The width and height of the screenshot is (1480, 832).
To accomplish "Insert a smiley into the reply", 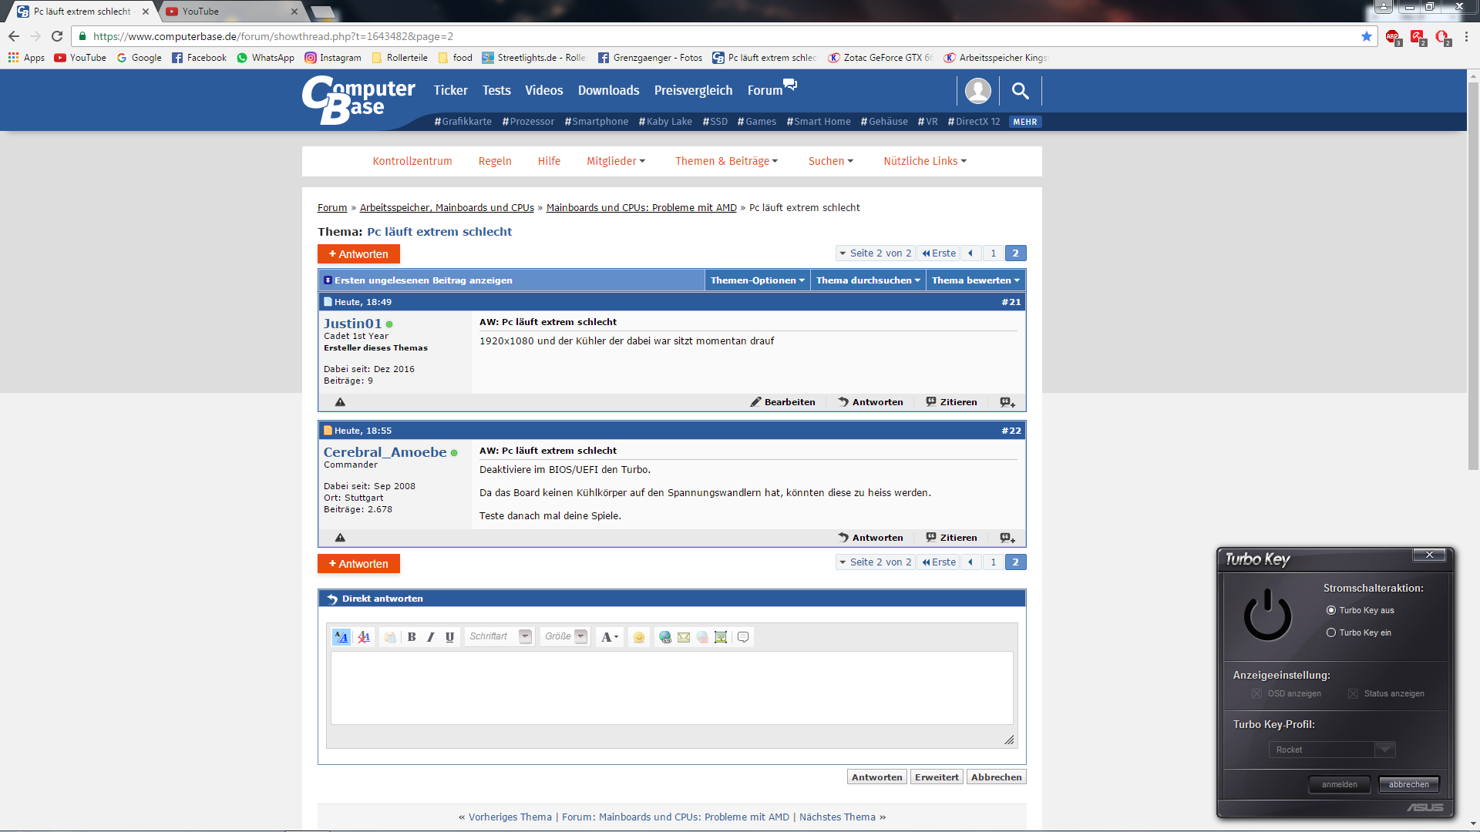I will [x=638, y=637].
